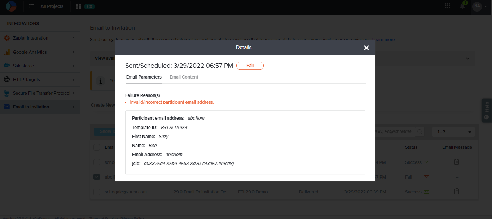Click the Fail status badge

point(250,66)
